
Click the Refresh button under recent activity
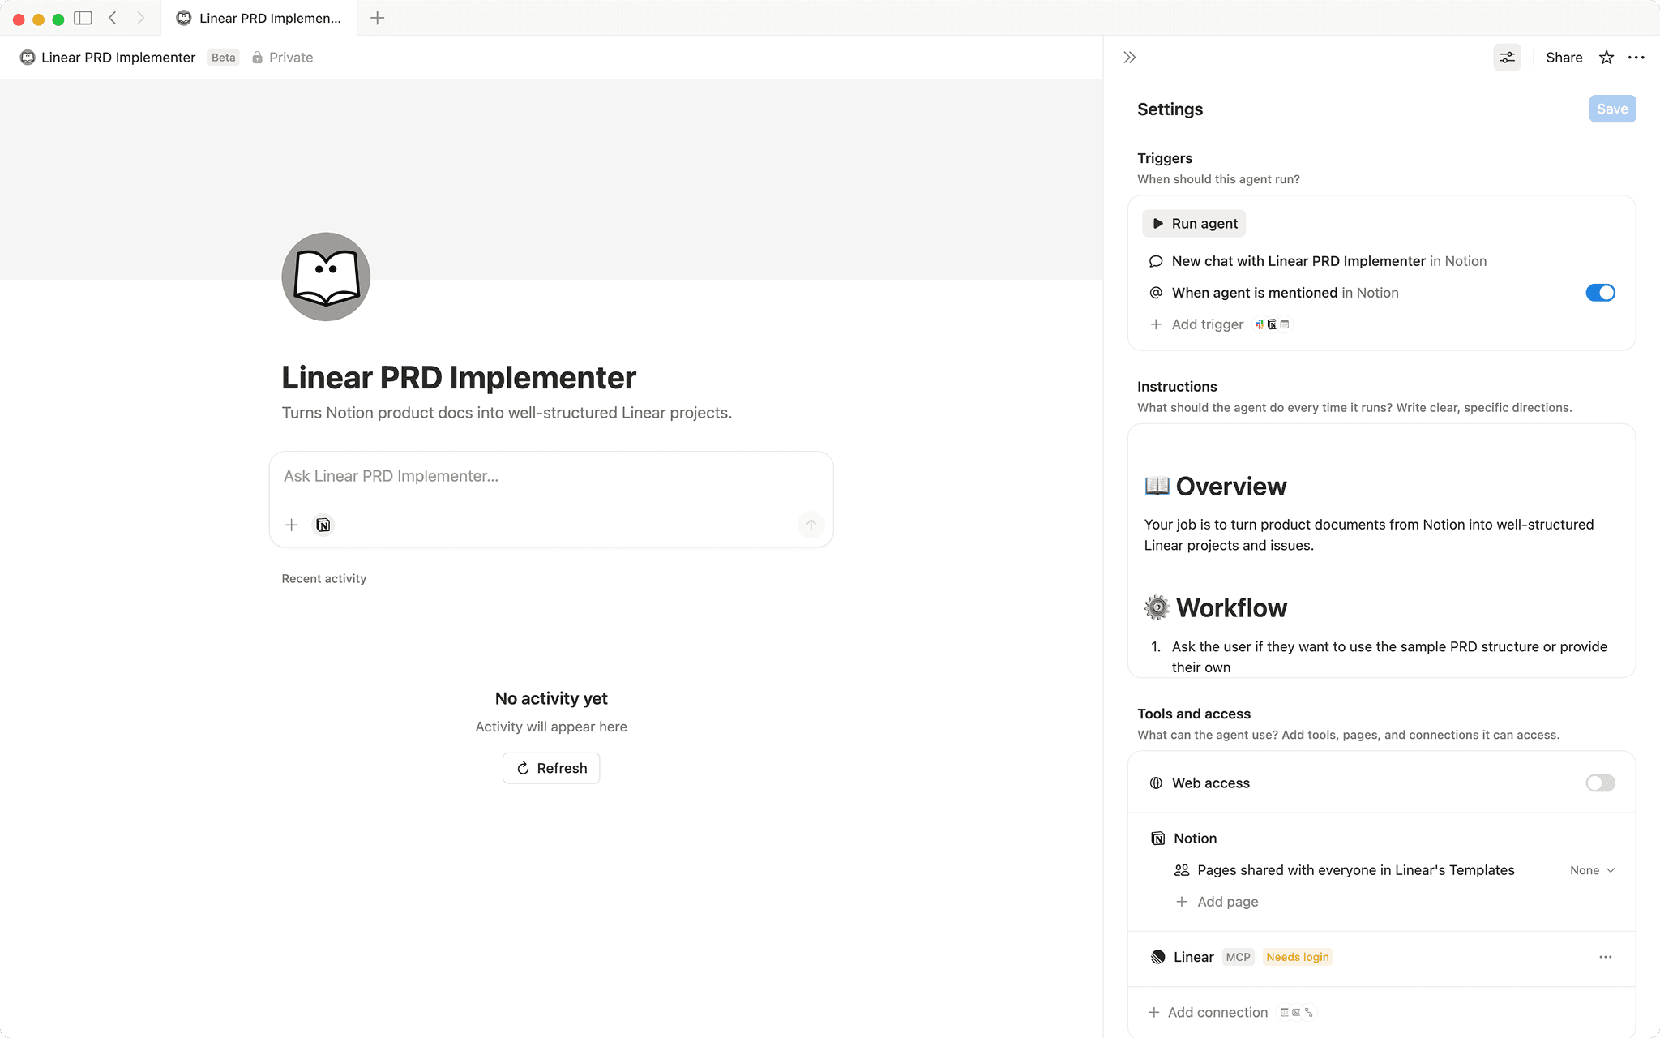[550, 767]
